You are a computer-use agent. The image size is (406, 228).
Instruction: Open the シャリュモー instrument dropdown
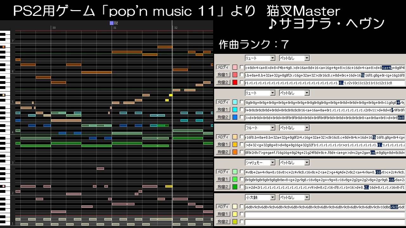point(260,163)
